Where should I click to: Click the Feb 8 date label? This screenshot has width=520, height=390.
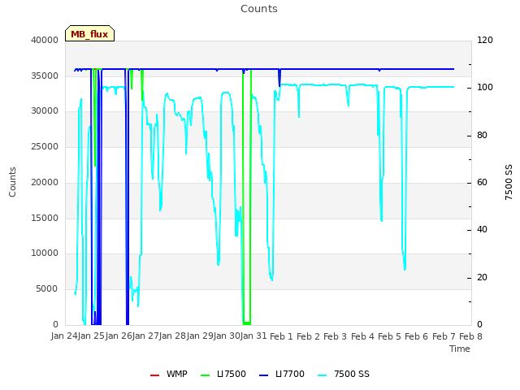click(470, 336)
